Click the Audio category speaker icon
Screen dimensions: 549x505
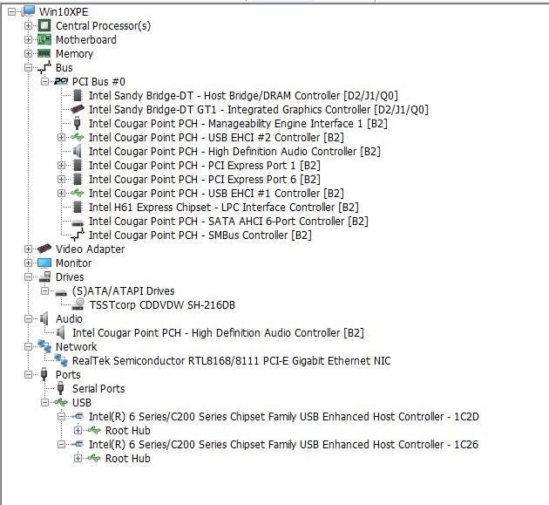(44, 318)
